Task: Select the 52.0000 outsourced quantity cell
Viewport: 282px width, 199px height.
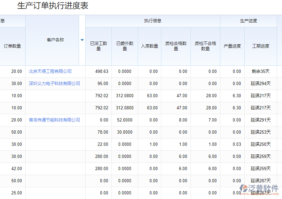Action: (x=125, y=120)
